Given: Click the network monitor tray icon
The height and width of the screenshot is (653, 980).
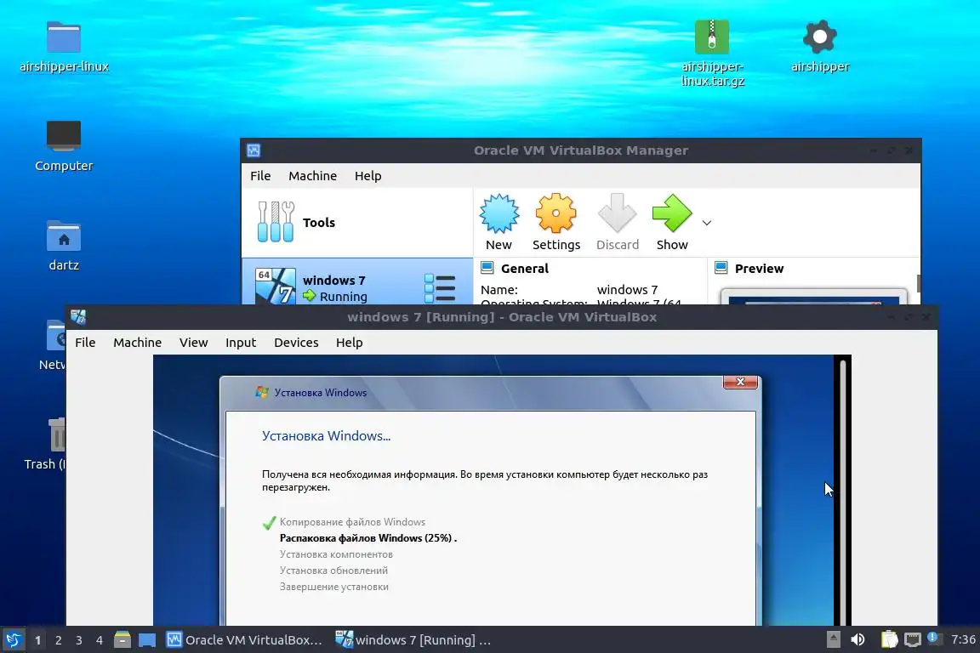Looking at the screenshot, I should [x=913, y=639].
